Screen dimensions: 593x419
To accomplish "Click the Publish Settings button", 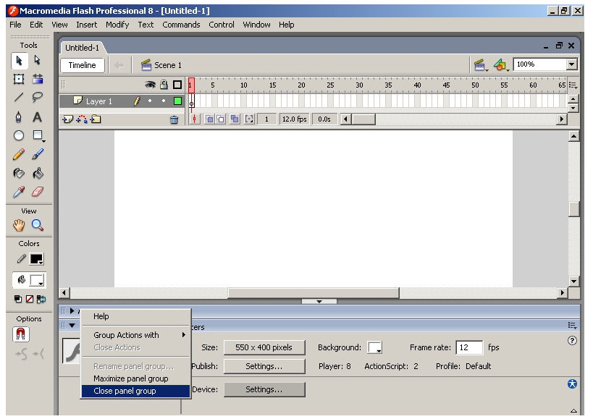I will click(264, 366).
